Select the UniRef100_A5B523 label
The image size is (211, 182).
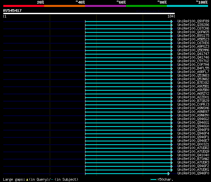(193, 39)
